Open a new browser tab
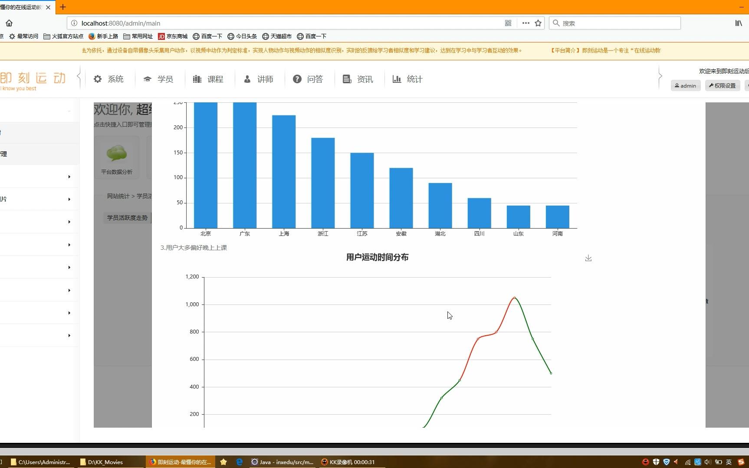 point(63,7)
